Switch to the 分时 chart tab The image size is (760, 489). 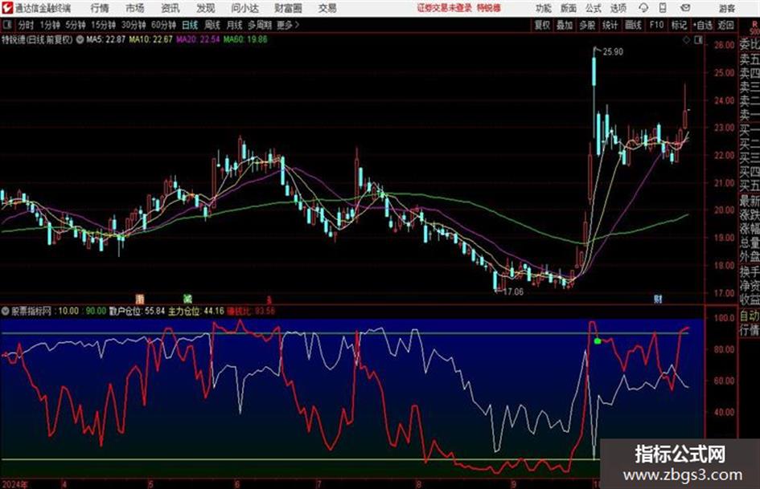(x=26, y=25)
